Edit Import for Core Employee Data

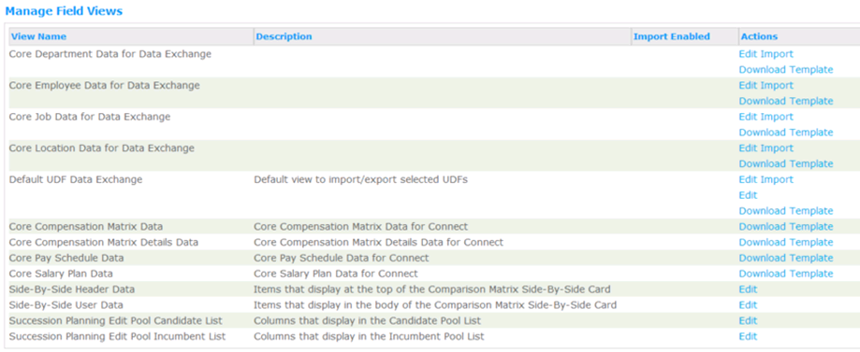pyautogui.click(x=765, y=85)
